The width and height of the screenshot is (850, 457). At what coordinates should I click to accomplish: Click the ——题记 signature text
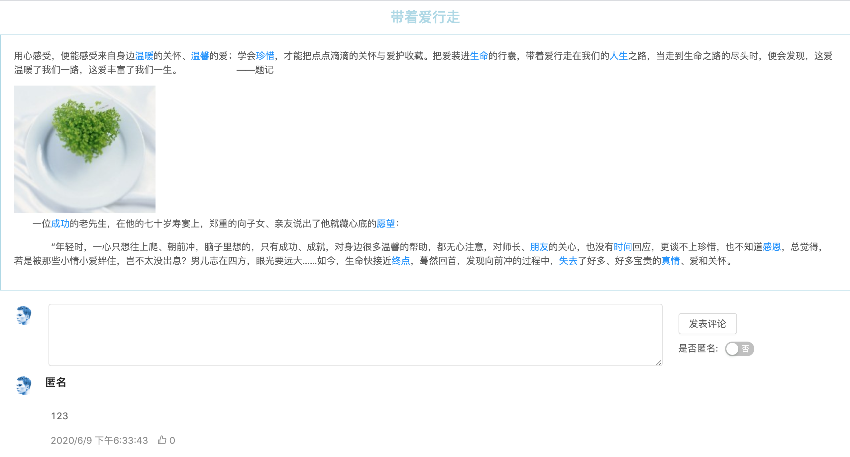(x=255, y=70)
